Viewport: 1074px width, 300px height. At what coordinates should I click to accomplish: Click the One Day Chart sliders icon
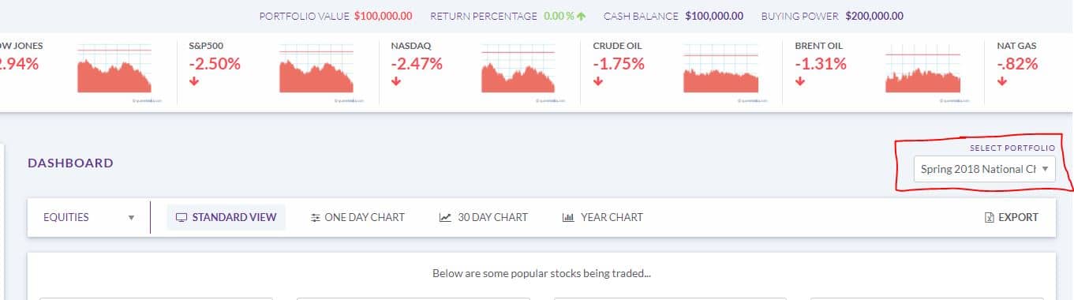(x=316, y=217)
